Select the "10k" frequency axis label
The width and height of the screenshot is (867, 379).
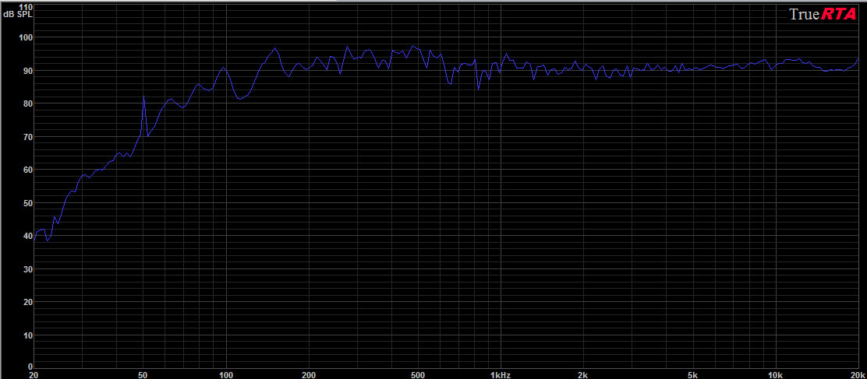[x=775, y=374]
